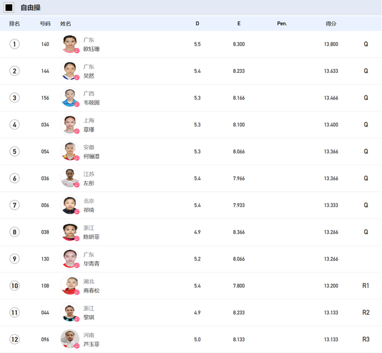Click the pink badge on bib 144's photo
Screen dimensions: 382x353
(77, 78)
